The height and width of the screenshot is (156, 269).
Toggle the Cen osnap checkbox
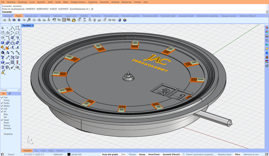tap(2, 109)
